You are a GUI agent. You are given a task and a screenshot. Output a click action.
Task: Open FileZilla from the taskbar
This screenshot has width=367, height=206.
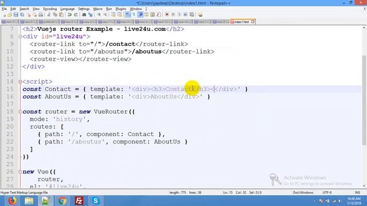click(79, 201)
